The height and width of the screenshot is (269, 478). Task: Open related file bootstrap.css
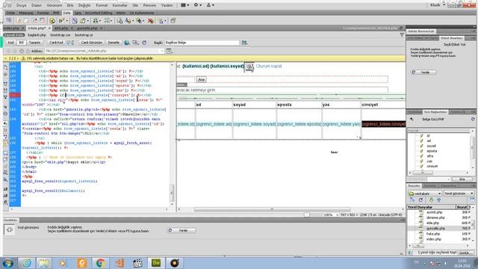click(x=60, y=35)
